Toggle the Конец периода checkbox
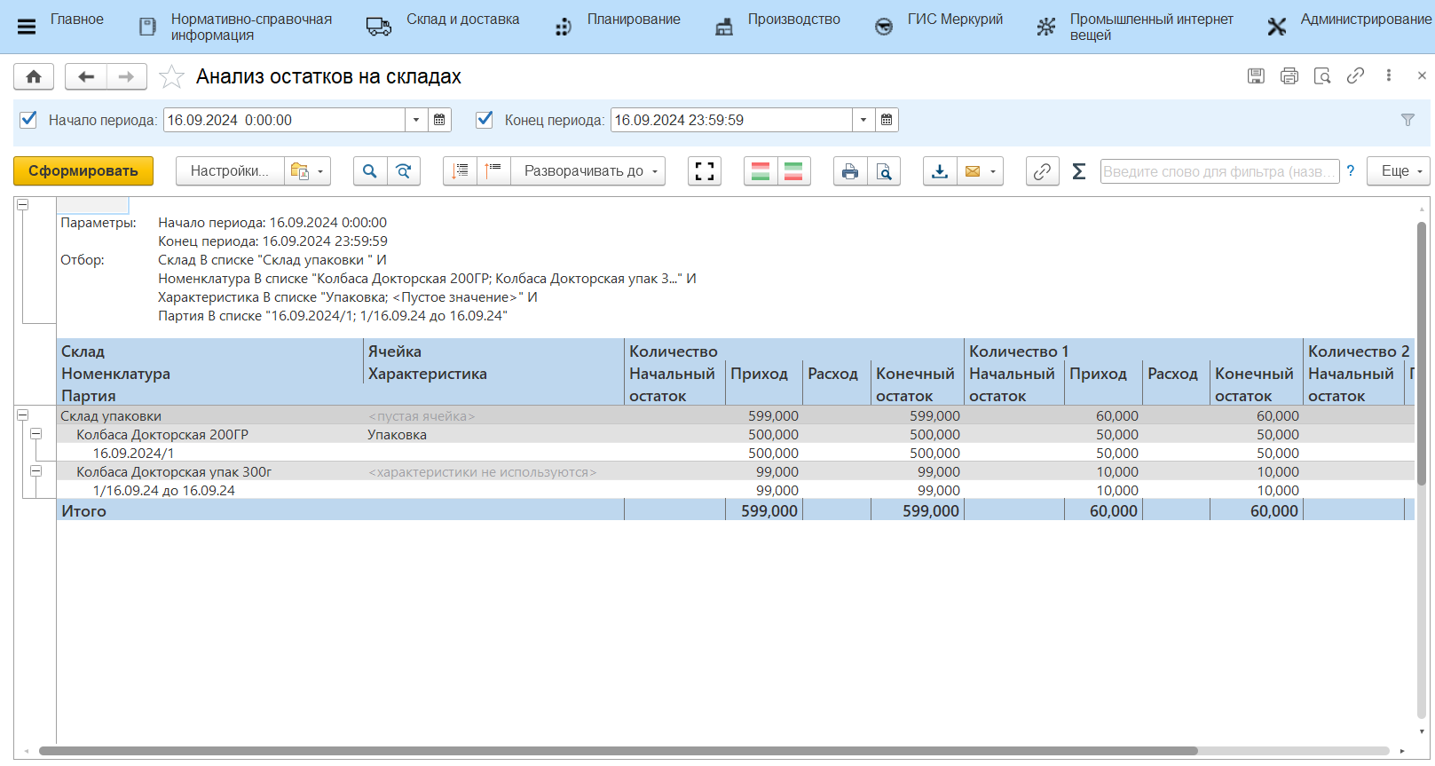Screen dimensions: 1435x766 click(x=485, y=120)
